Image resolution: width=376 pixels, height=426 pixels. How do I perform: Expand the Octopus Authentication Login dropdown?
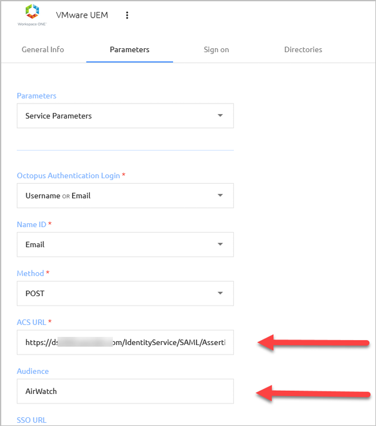[x=125, y=196]
